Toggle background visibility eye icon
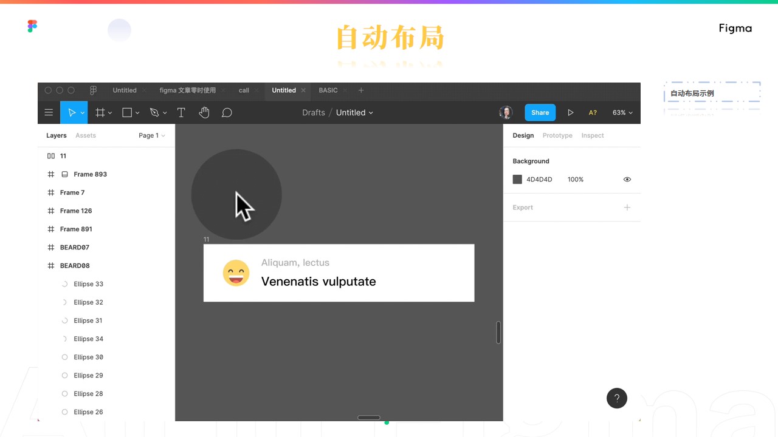778x437 pixels. pyautogui.click(x=627, y=180)
